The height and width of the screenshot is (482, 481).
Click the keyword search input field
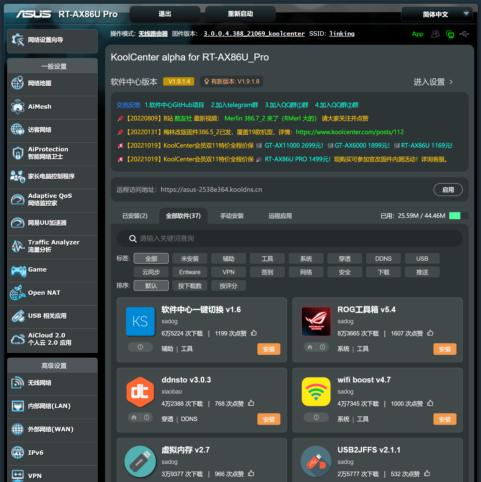pos(289,238)
